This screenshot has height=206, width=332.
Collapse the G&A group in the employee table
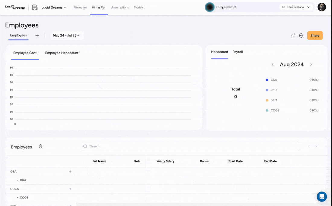[x=17, y=180]
